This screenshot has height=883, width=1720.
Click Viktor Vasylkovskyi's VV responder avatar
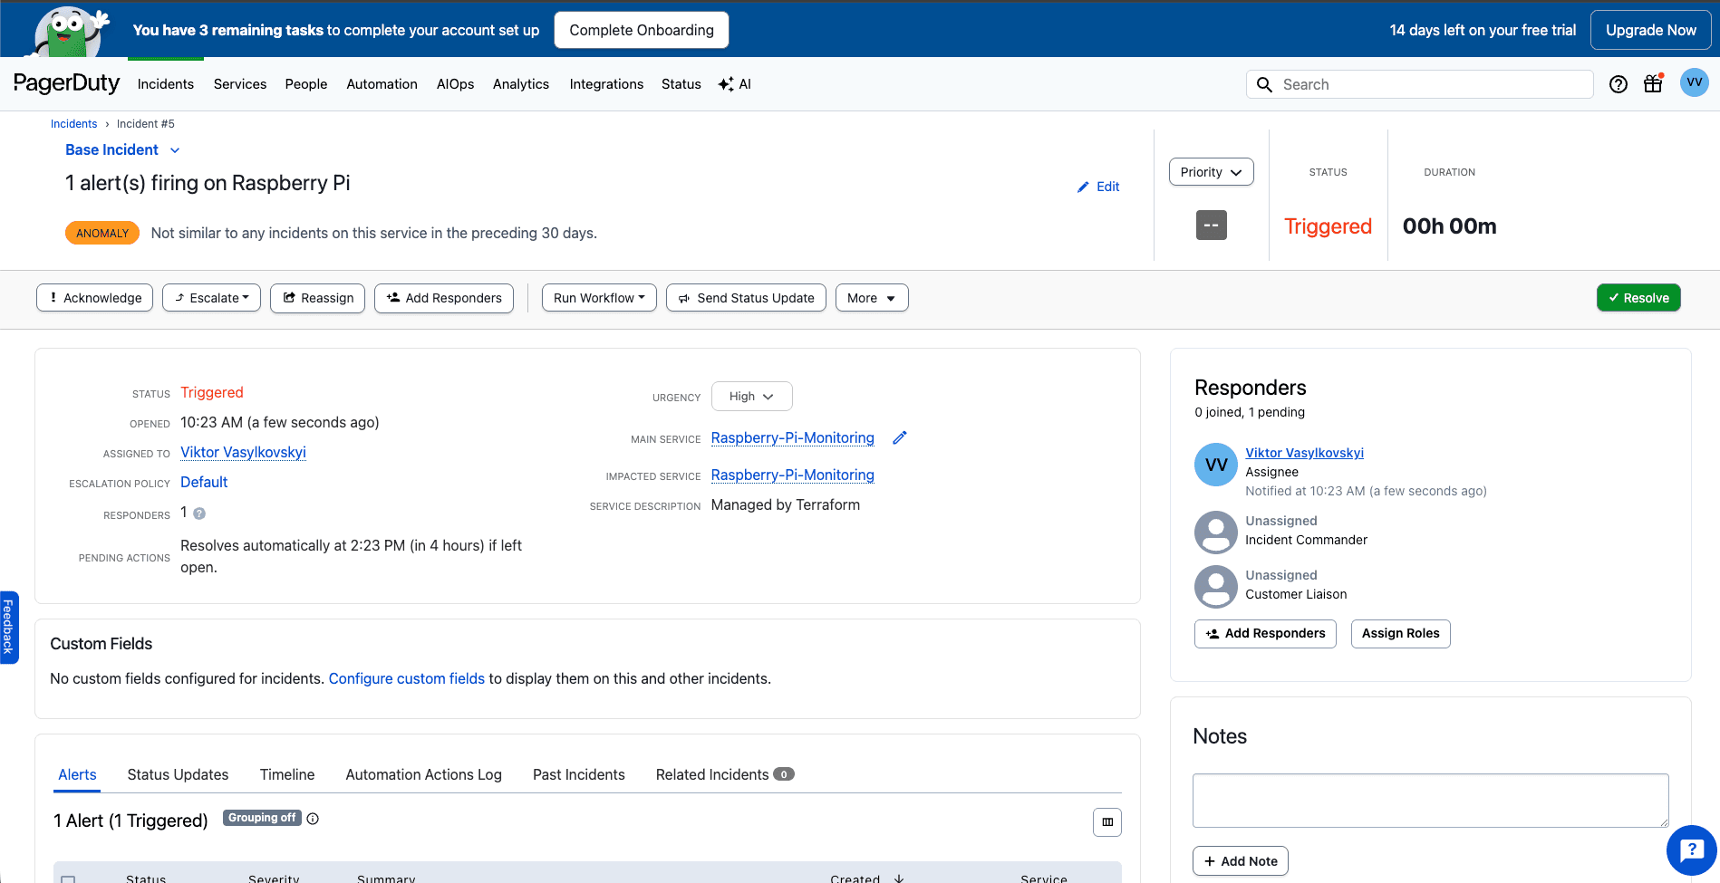[1216, 465]
